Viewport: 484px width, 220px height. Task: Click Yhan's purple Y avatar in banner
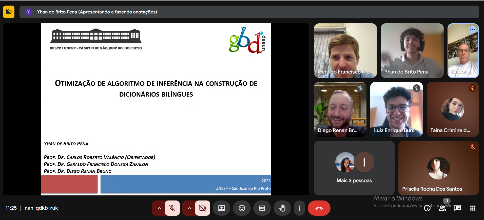[x=28, y=12]
